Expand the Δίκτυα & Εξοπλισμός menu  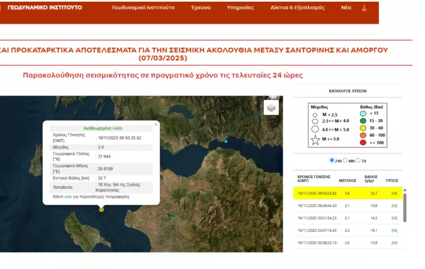click(297, 8)
